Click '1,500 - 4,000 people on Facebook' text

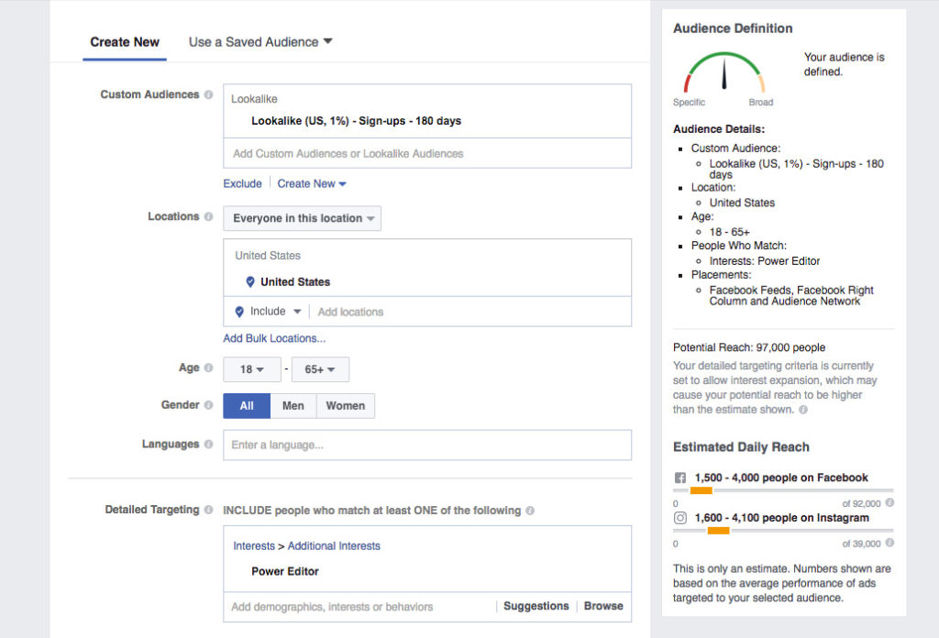(x=781, y=478)
